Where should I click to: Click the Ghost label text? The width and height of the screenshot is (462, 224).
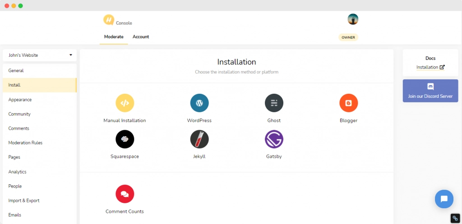(x=274, y=120)
